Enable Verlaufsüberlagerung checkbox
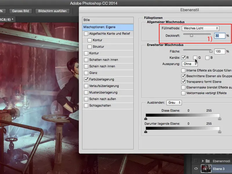 pyautogui.click(x=86, y=86)
